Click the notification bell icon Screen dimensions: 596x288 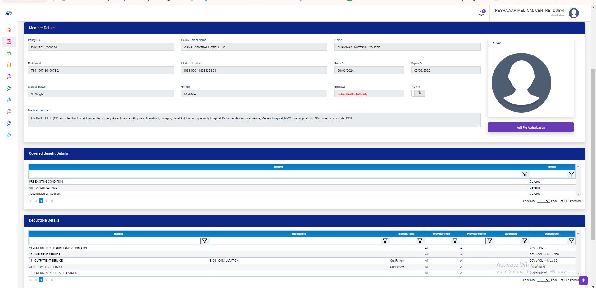click(481, 13)
